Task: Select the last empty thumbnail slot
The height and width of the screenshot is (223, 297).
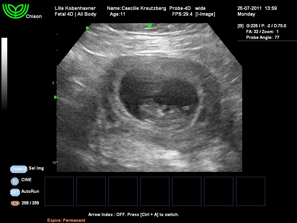Action: [x=251, y=191]
